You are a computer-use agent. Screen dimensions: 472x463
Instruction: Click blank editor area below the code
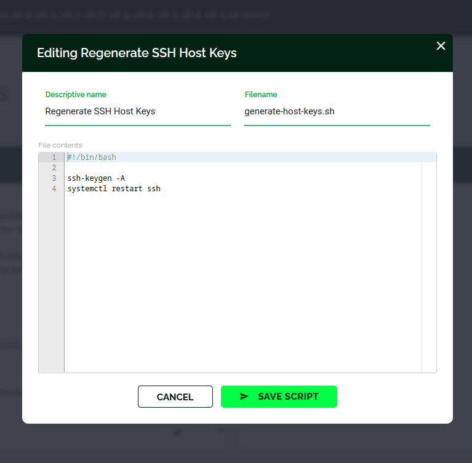point(240,283)
